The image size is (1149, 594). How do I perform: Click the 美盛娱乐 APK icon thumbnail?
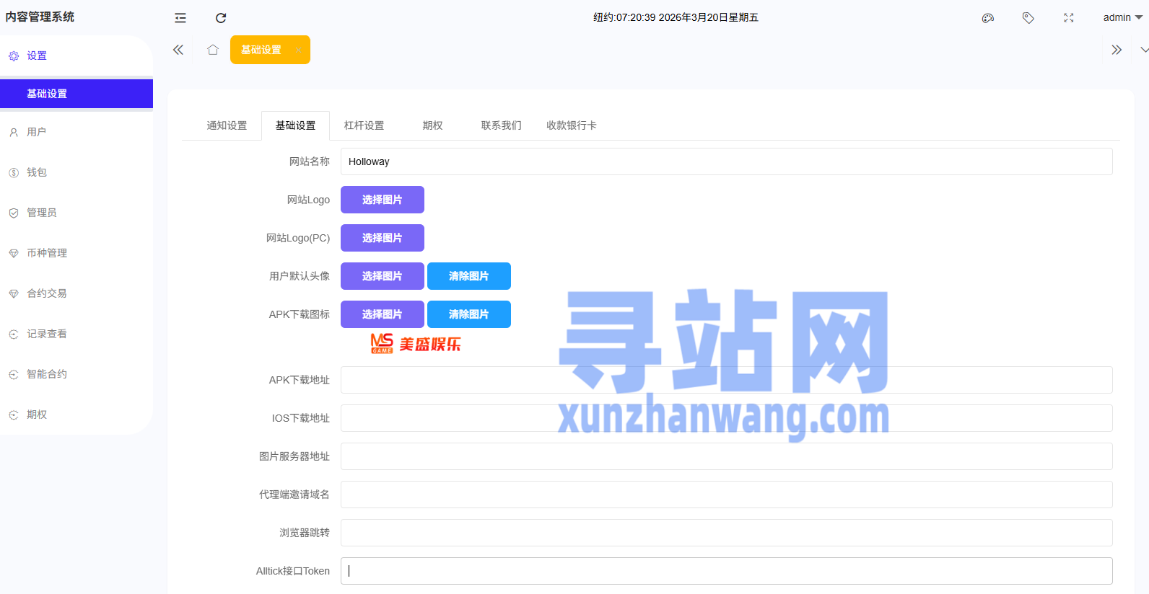coord(415,344)
